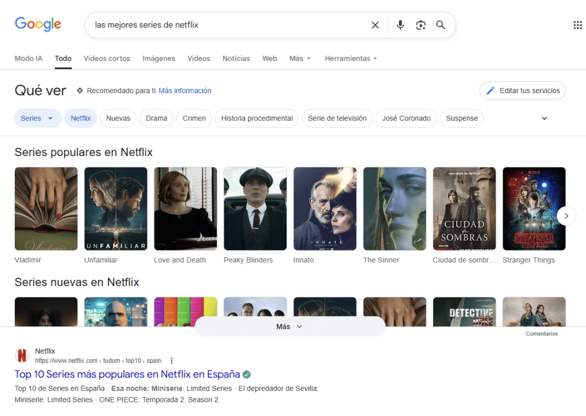Open the three-dot menu beside Netflix result

click(172, 361)
